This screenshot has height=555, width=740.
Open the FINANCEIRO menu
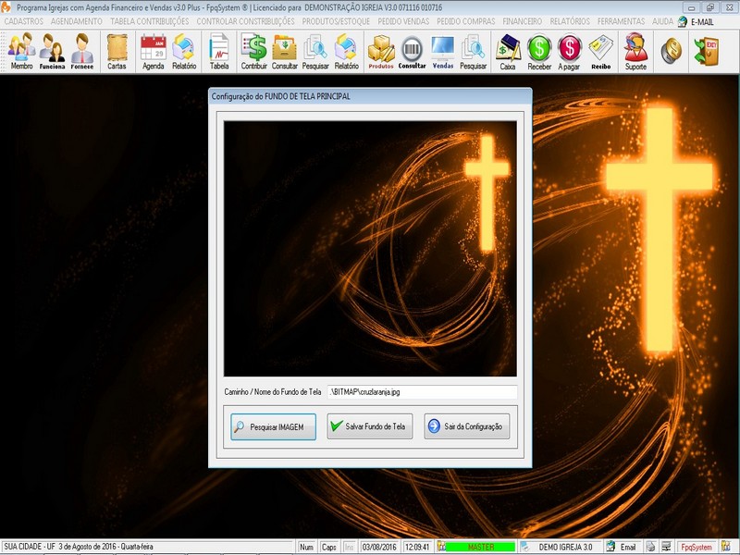[522, 20]
